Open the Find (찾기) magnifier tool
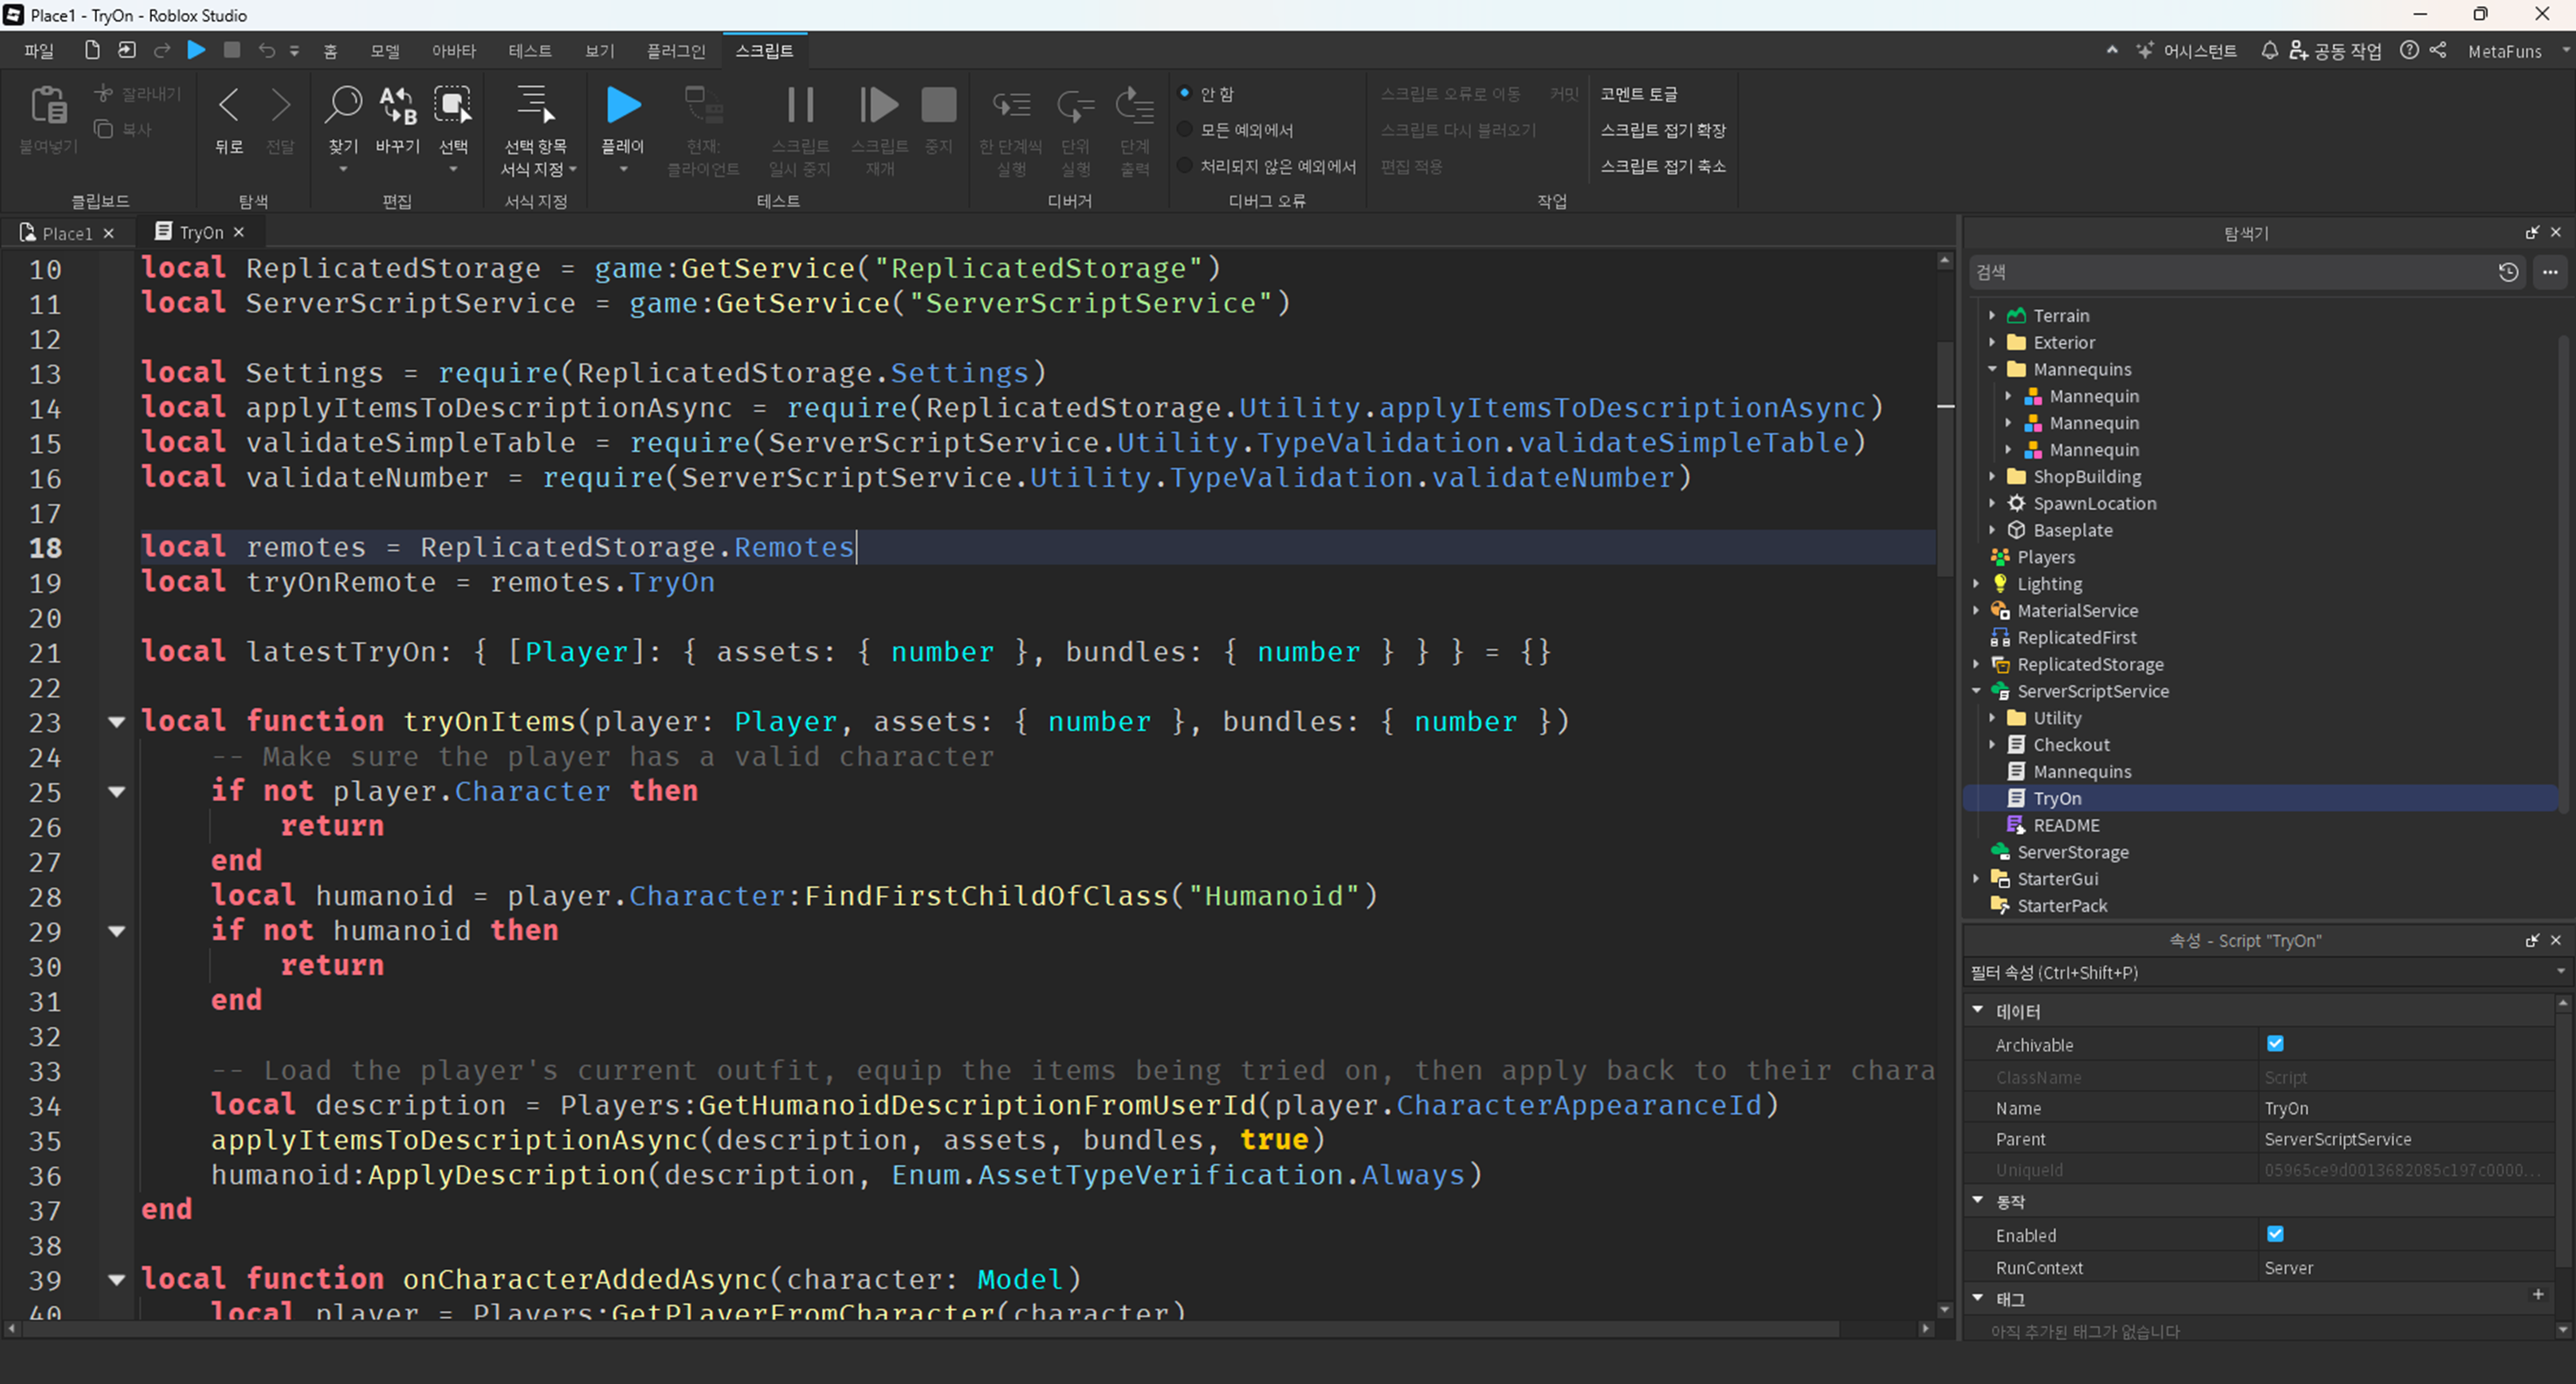 [x=343, y=105]
